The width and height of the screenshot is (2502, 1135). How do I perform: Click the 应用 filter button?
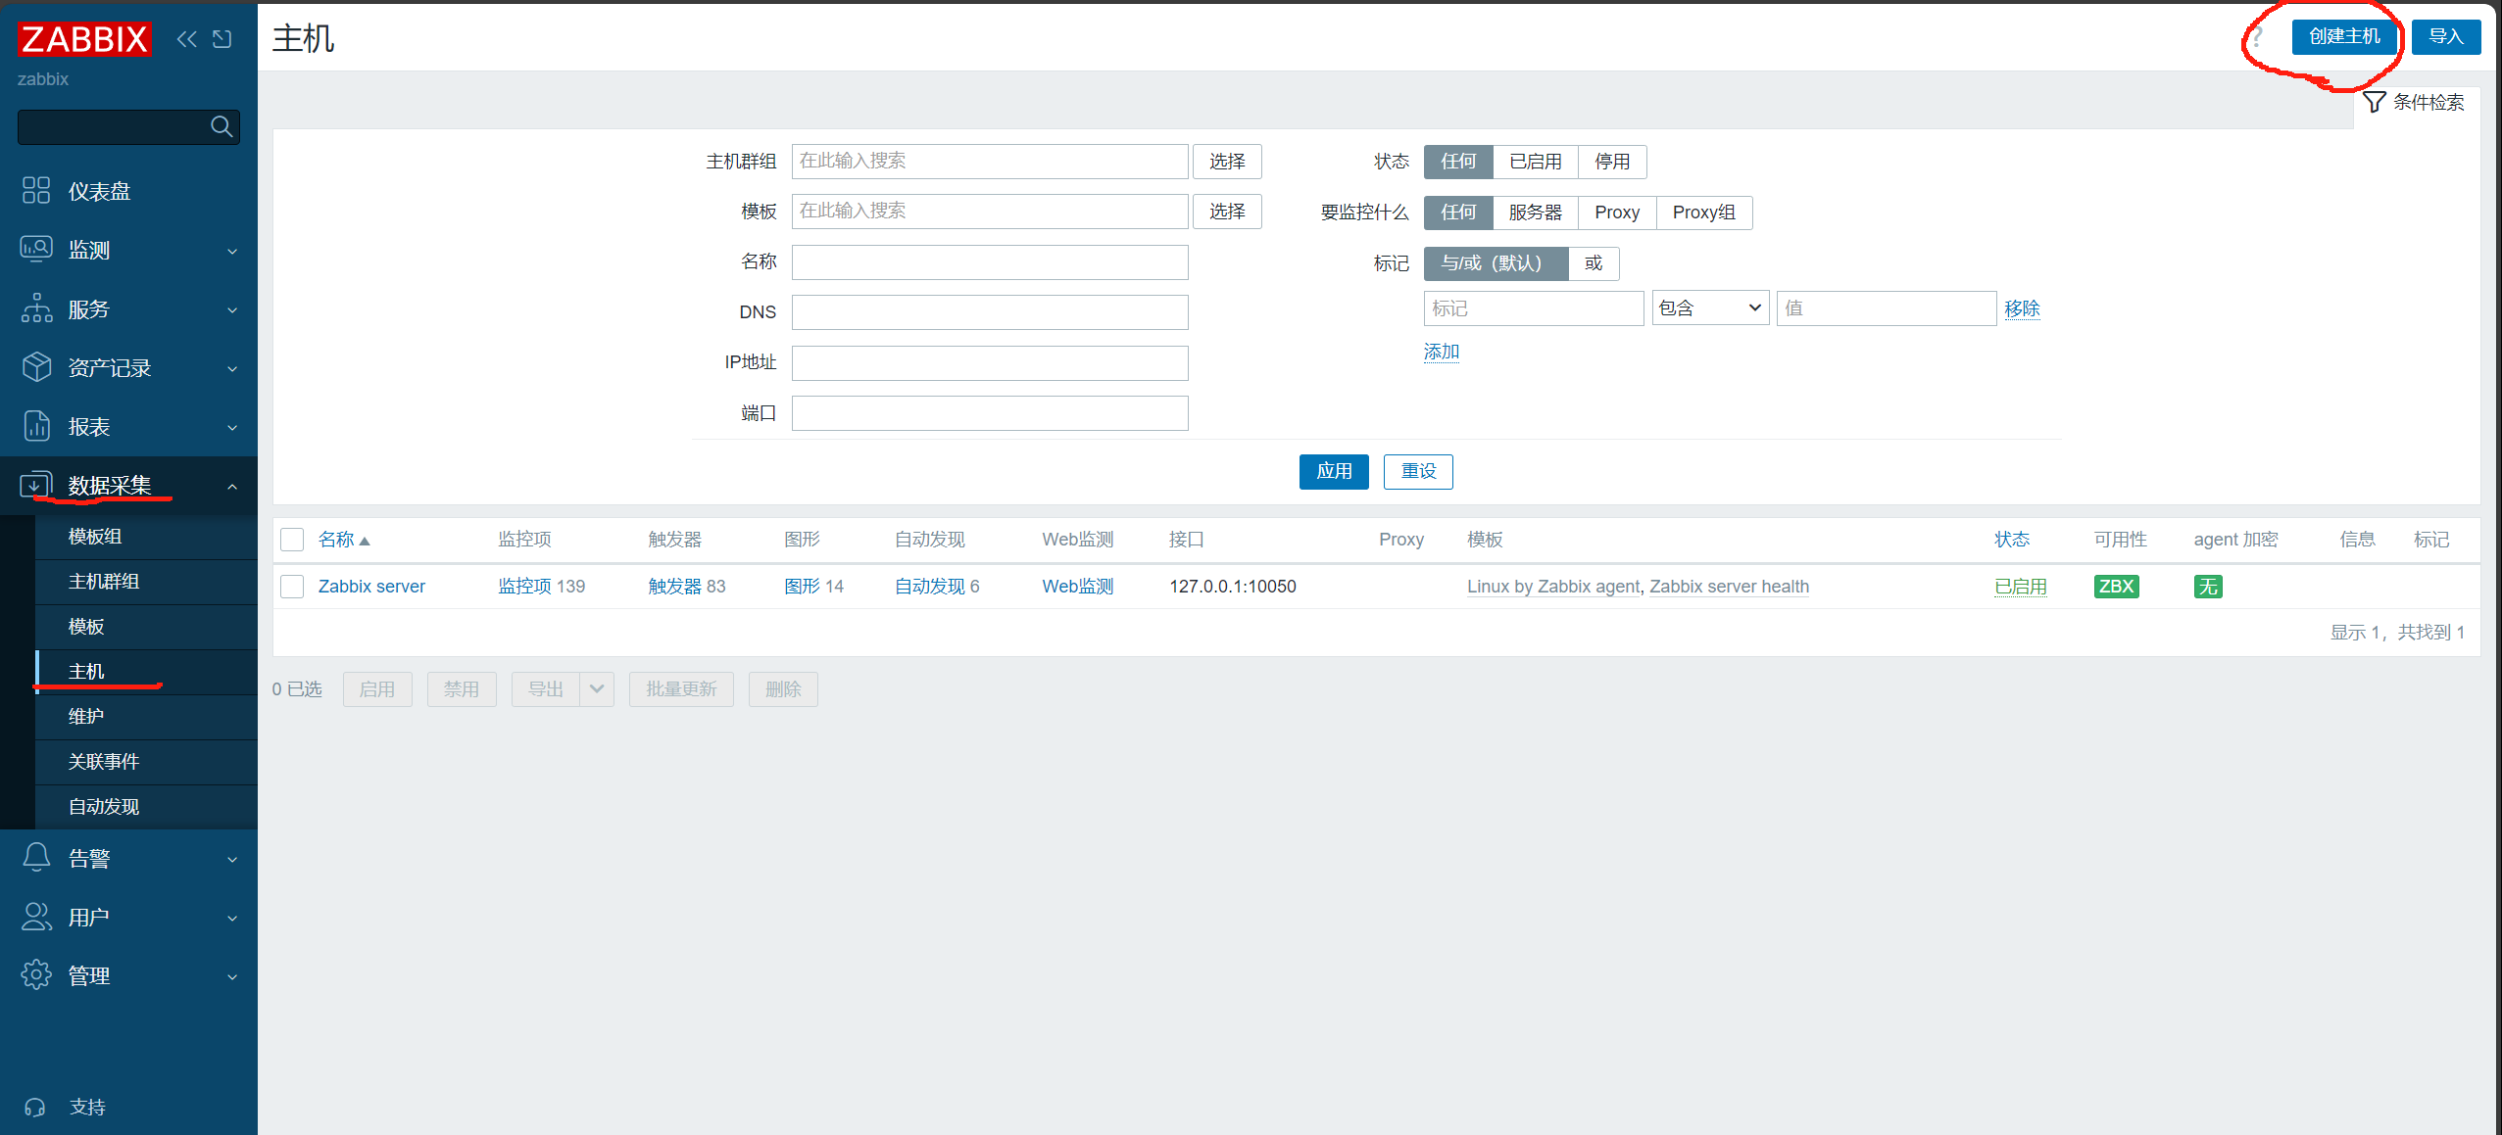pos(1334,472)
